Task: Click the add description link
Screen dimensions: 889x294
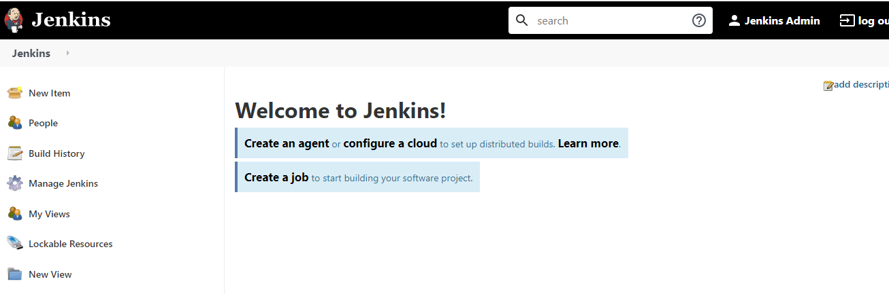Action: tap(861, 84)
